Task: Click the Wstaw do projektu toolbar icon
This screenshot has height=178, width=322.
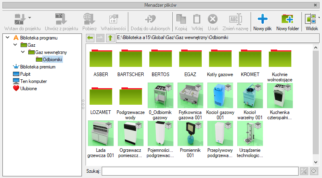Action: point(20,19)
